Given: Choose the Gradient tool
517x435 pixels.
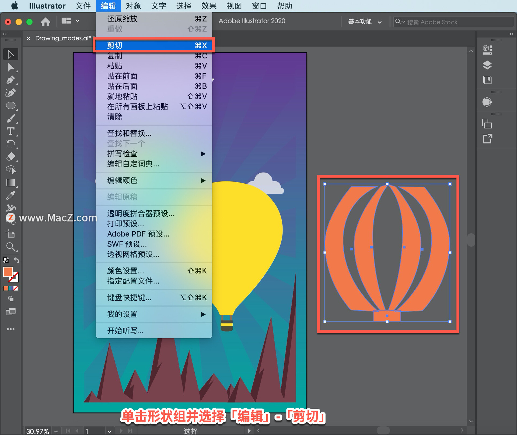Looking at the screenshot, I should pos(11,183).
